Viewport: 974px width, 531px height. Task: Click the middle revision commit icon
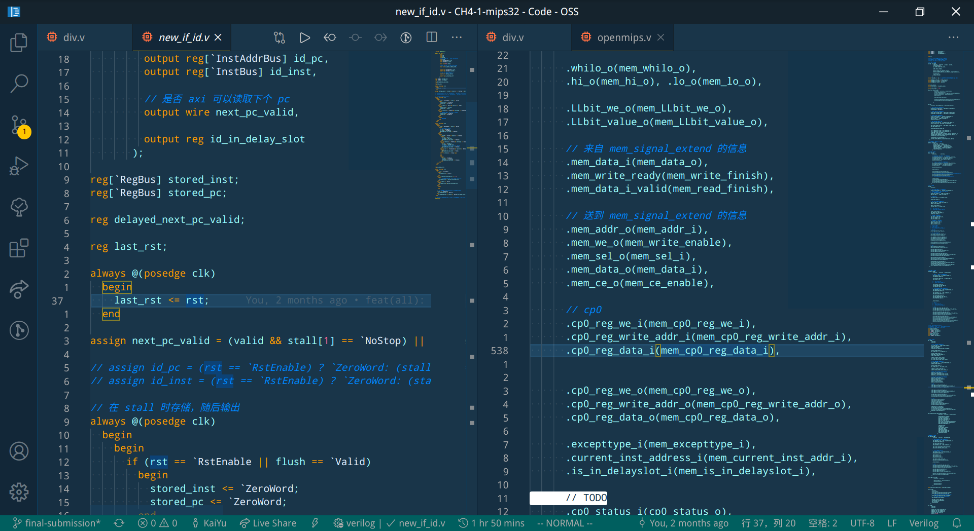(x=356, y=37)
